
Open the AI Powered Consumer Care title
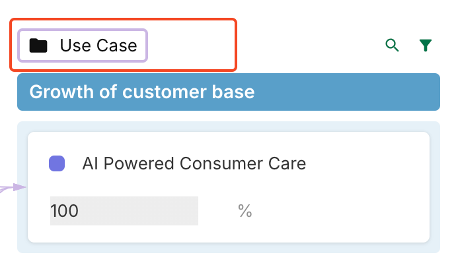pos(194,163)
